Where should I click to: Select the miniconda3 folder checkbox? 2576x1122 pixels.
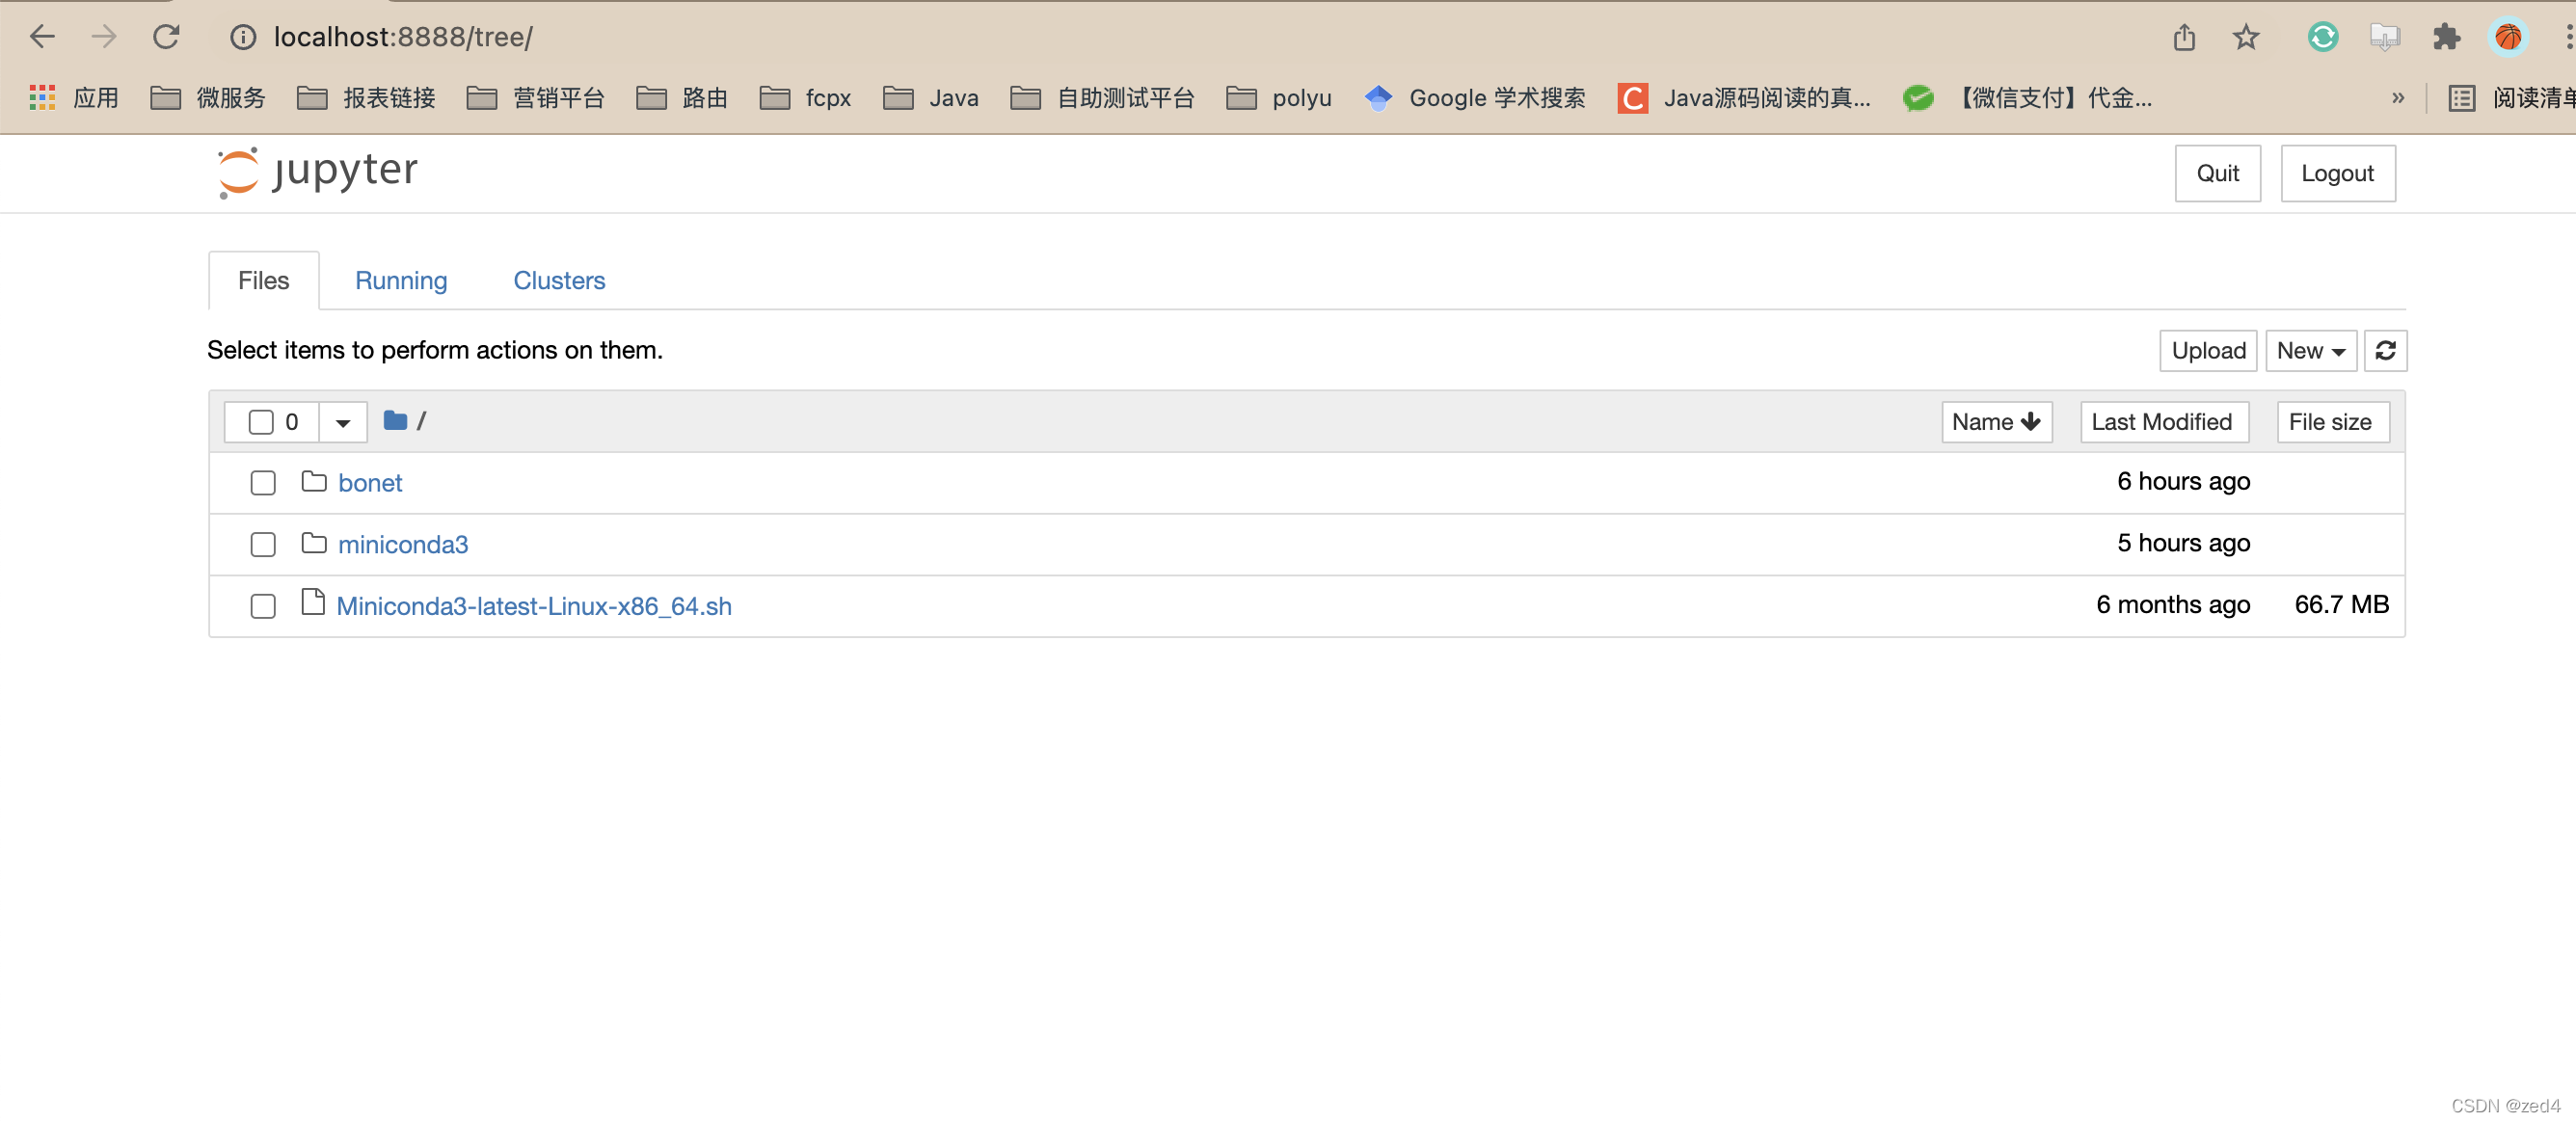pos(263,544)
